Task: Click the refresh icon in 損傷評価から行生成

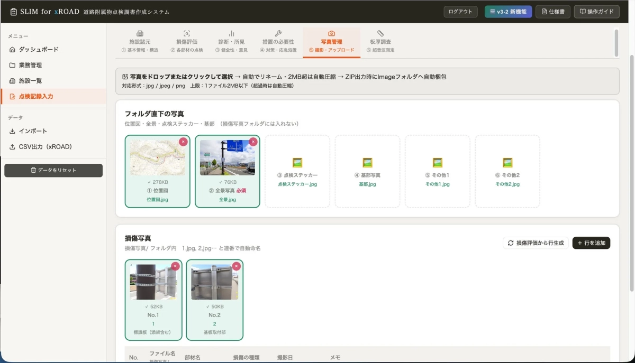Action: [511, 243]
